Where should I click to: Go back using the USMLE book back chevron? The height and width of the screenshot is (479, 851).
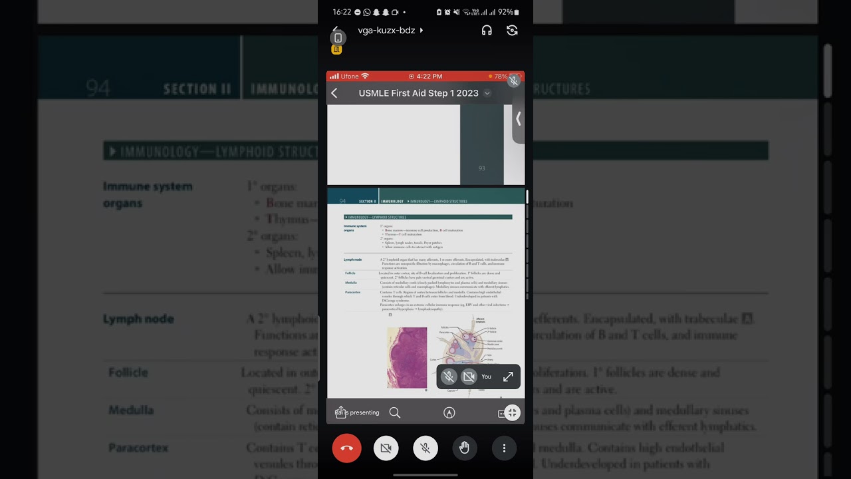click(334, 94)
